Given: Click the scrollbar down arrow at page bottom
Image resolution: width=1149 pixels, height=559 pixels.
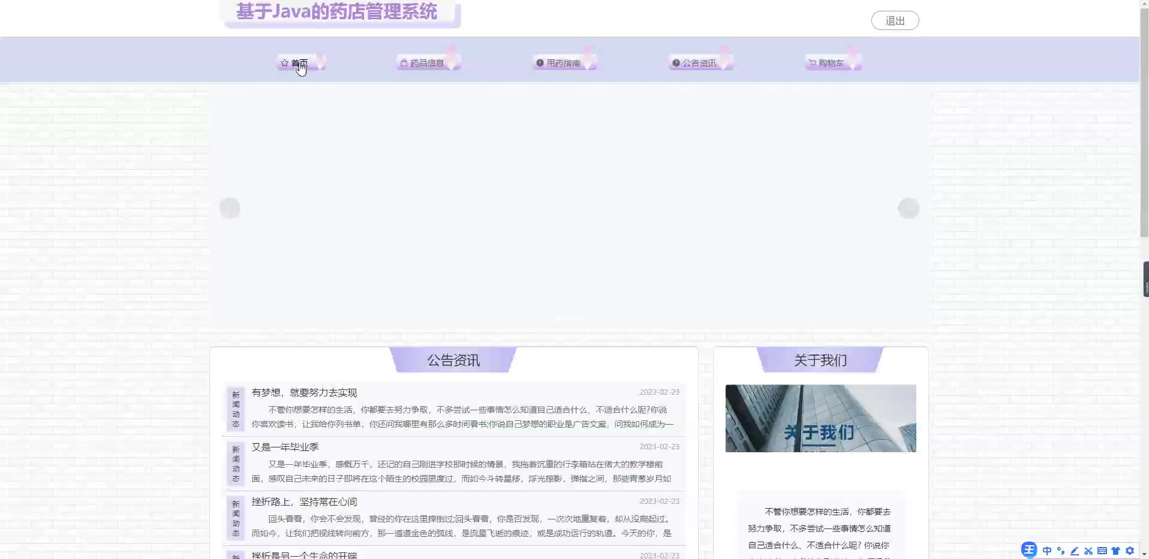Looking at the screenshot, I should coord(1144,554).
